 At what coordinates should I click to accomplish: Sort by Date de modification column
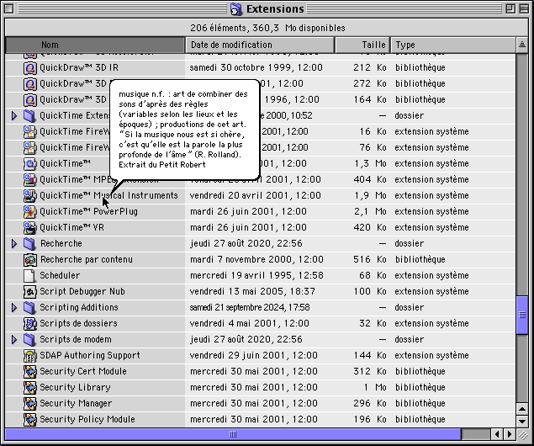pyautogui.click(x=260, y=45)
